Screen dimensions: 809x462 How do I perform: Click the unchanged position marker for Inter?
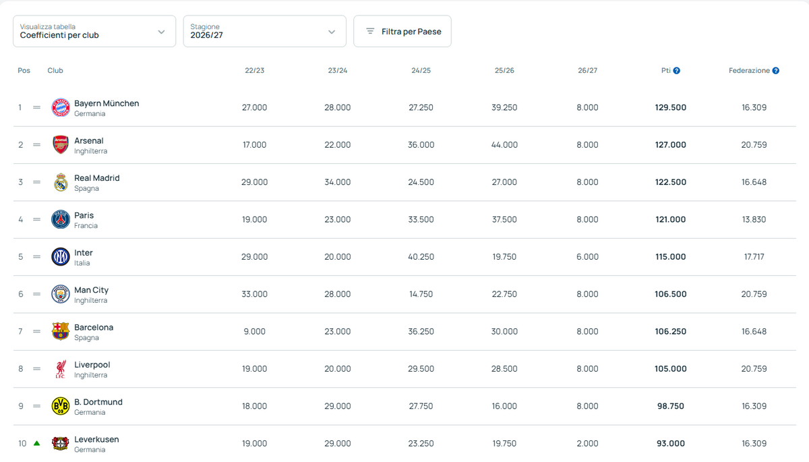(36, 257)
